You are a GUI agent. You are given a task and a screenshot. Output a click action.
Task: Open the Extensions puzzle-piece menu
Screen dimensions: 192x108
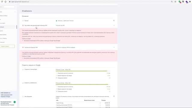pos(190,2)
